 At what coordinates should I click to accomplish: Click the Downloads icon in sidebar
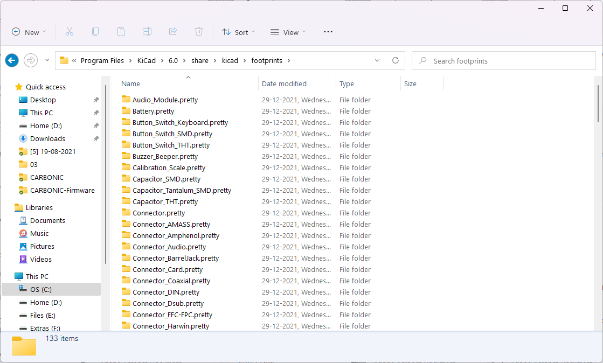(23, 138)
